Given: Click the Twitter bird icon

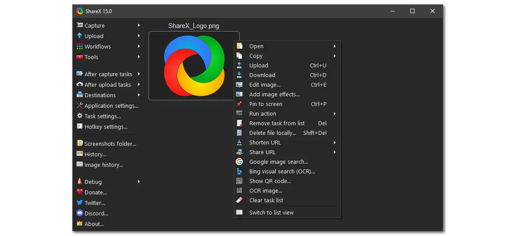Looking at the screenshot, I should point(80,203).
